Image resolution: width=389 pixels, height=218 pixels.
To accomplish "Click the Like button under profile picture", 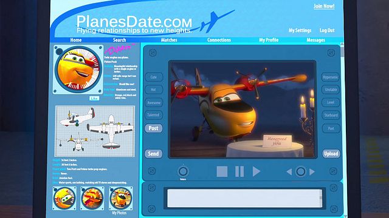I will tap(94, 98).
